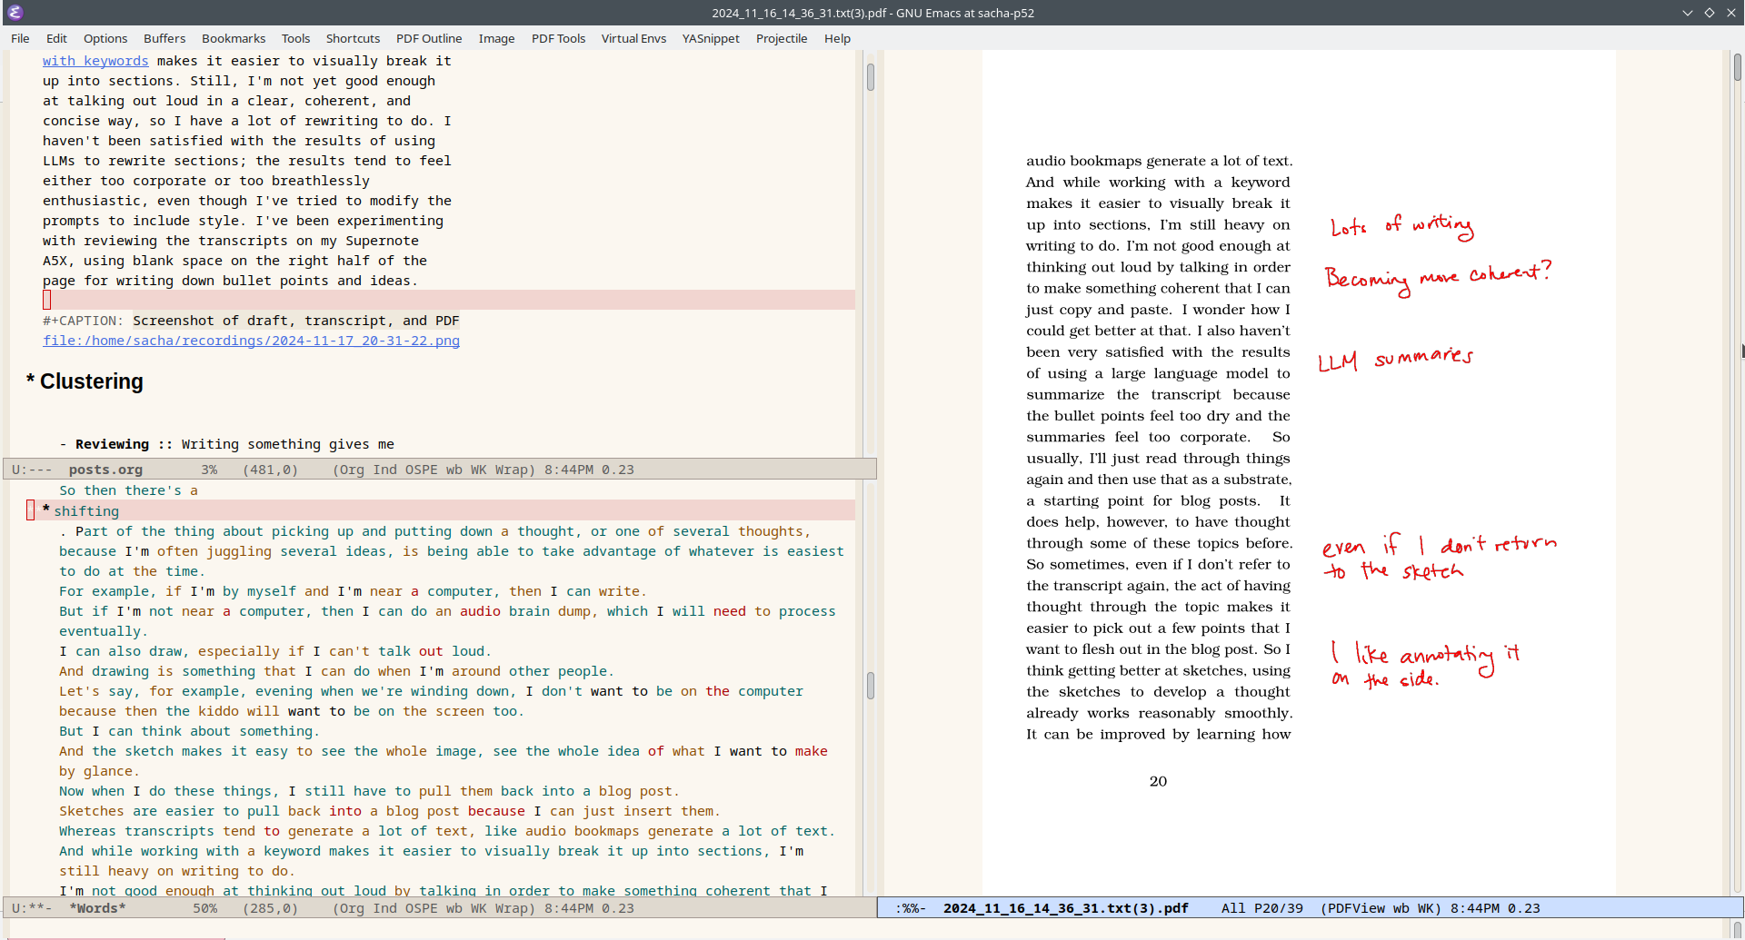Click the shade chevron icon in title bar
The width and height of the screenshot is (1745, 940).
point(1688,13)
